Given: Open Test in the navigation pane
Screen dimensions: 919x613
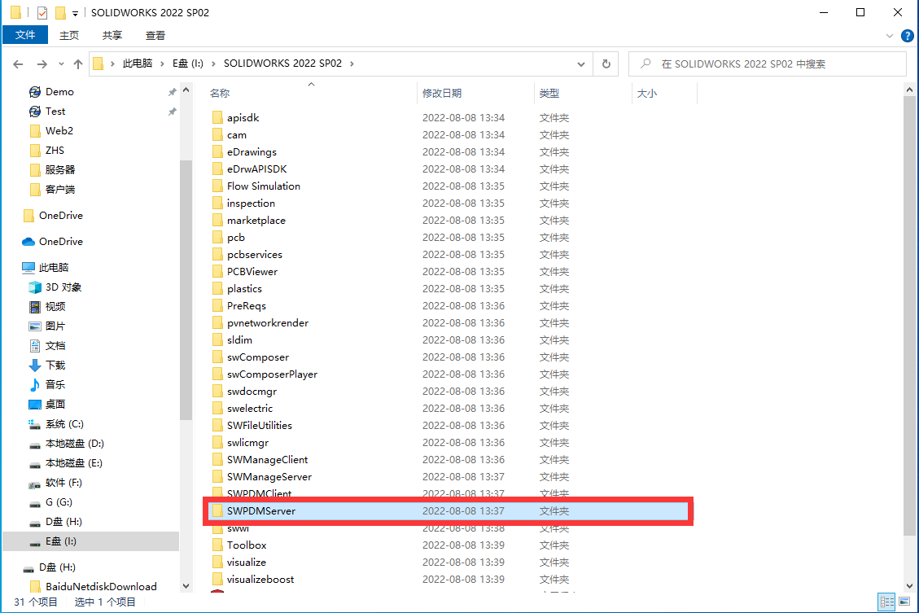Looking at the screenshot, I should click(x=55, y=112).
